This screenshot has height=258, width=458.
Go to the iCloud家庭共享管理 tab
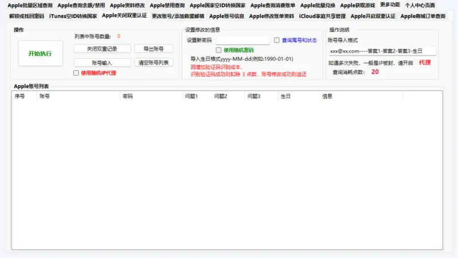click(322, 16)
